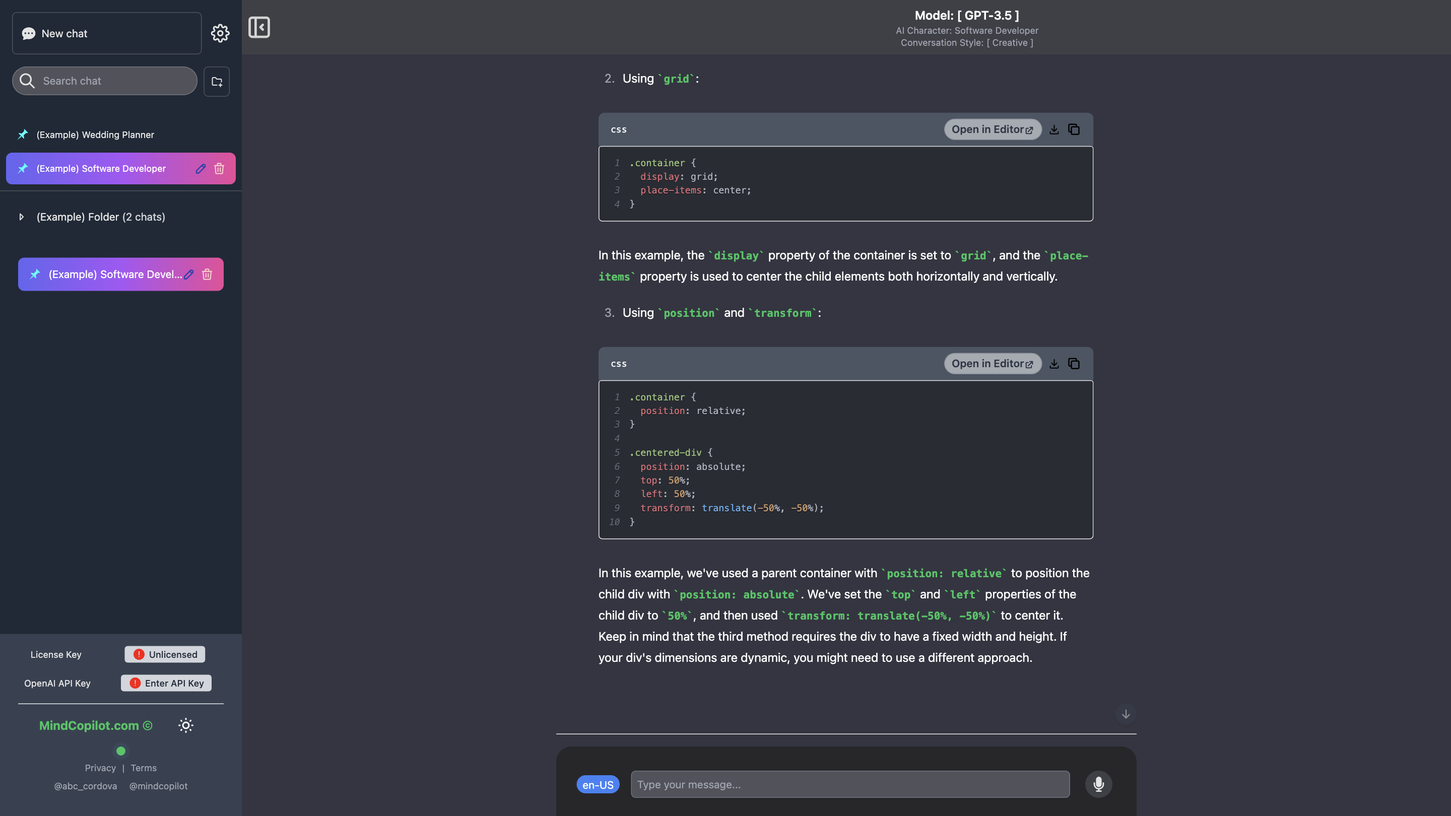
Task: Focus the Type your message field
Action: [x=849, y=784]
